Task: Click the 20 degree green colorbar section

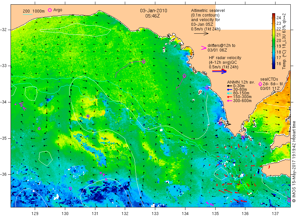Action: click(274, 41)
